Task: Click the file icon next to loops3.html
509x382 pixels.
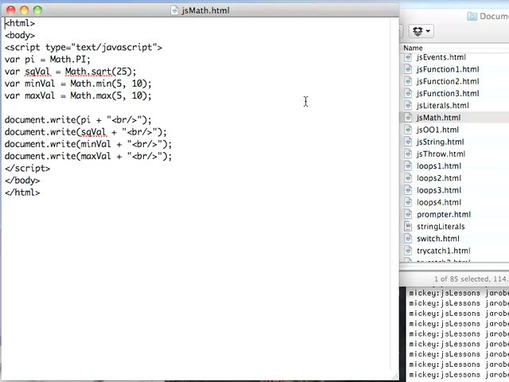Action: coord(408,190)
